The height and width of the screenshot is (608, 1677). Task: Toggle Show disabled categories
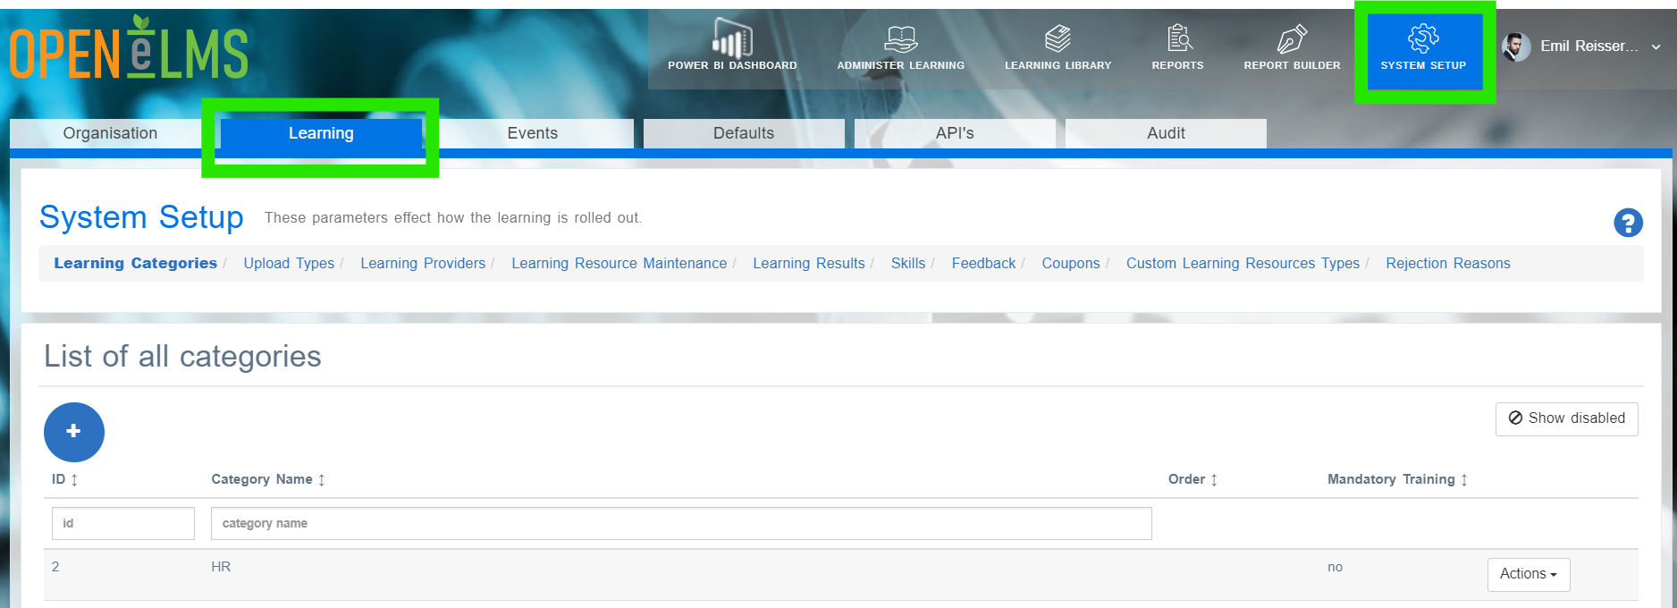(1566, 418)
